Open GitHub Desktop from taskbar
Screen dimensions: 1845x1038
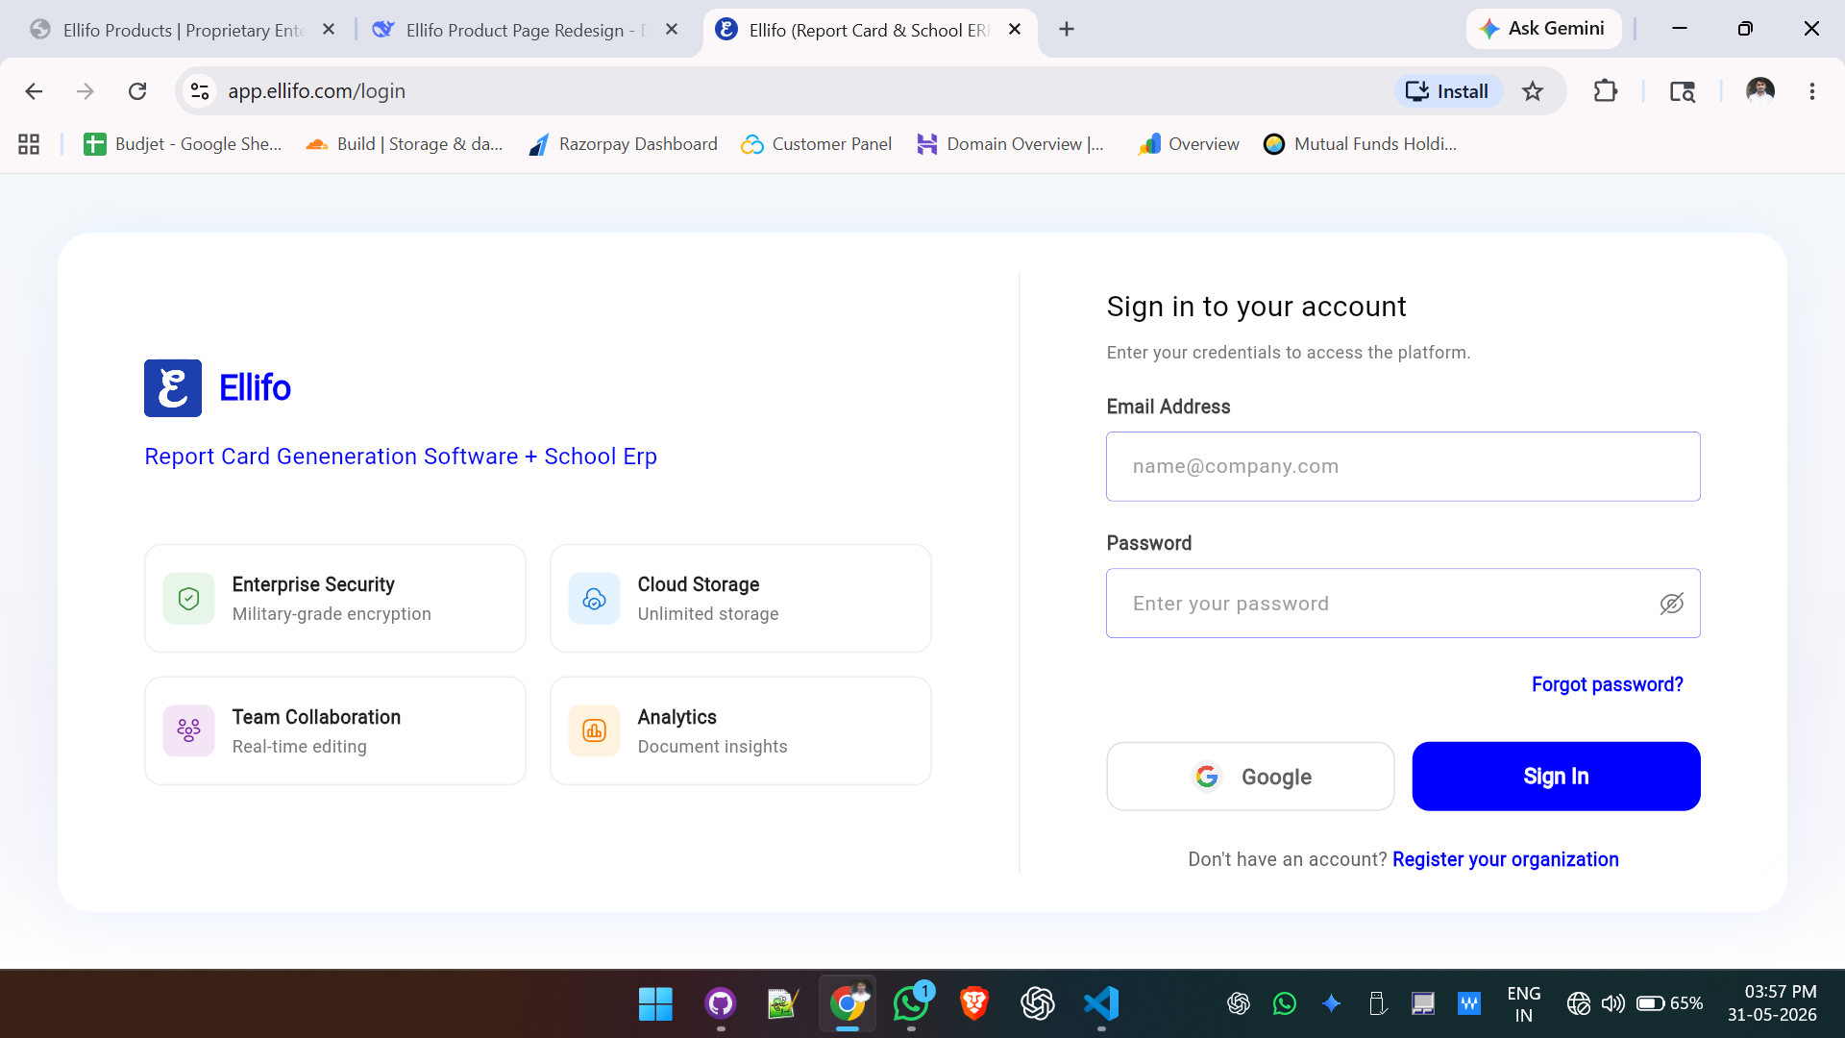click(x=720, y=1004)
